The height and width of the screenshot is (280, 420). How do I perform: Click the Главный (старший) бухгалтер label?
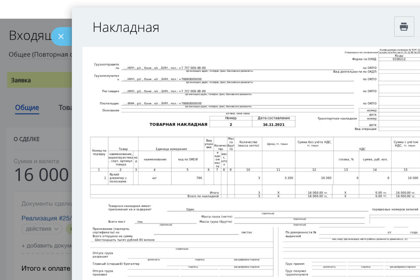(116, 264)
